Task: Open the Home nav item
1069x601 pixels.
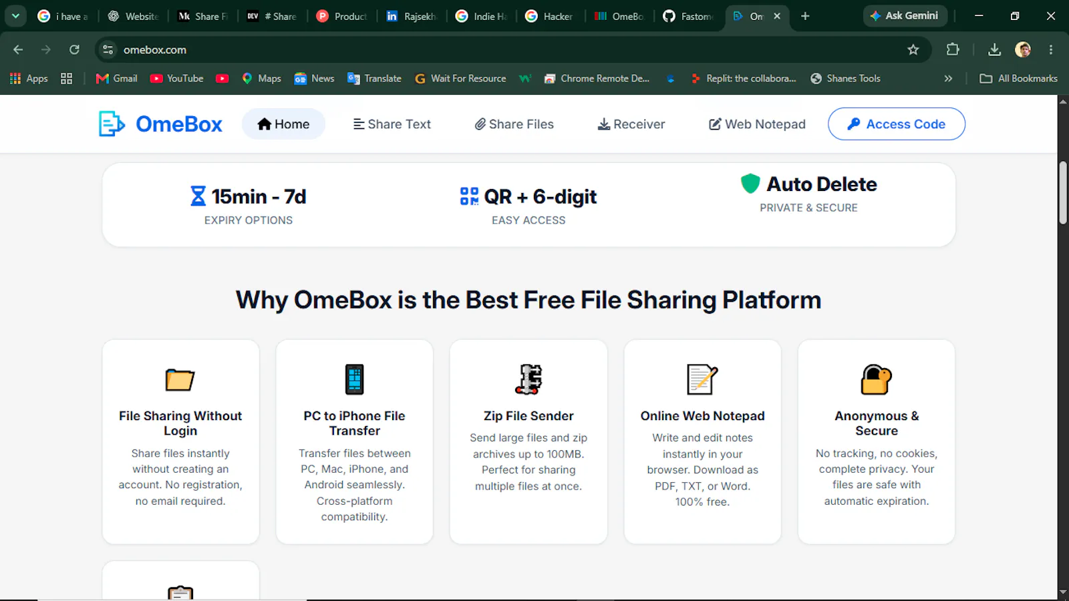Action: click(x=283, y=124)
